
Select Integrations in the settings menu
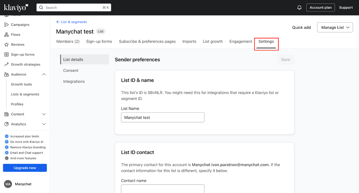74,81
